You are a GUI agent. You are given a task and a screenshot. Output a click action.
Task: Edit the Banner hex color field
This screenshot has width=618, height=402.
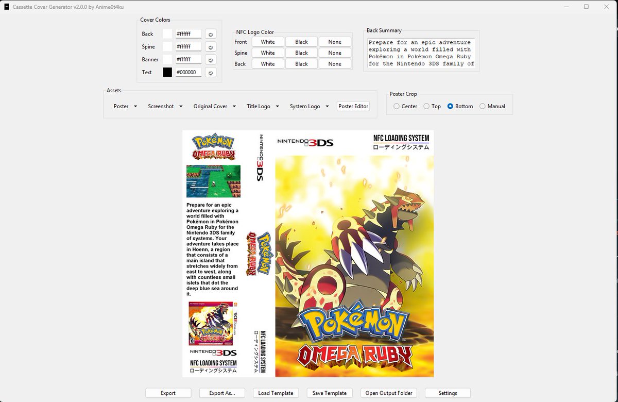point(188,60)
